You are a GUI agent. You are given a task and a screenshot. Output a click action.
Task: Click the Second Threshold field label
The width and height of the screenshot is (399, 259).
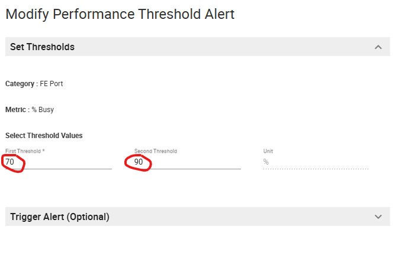point(155,151)
